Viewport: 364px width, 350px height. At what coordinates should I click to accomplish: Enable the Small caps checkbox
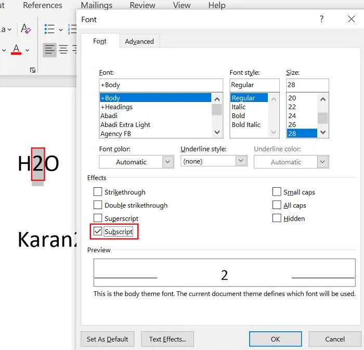[277, 192]
